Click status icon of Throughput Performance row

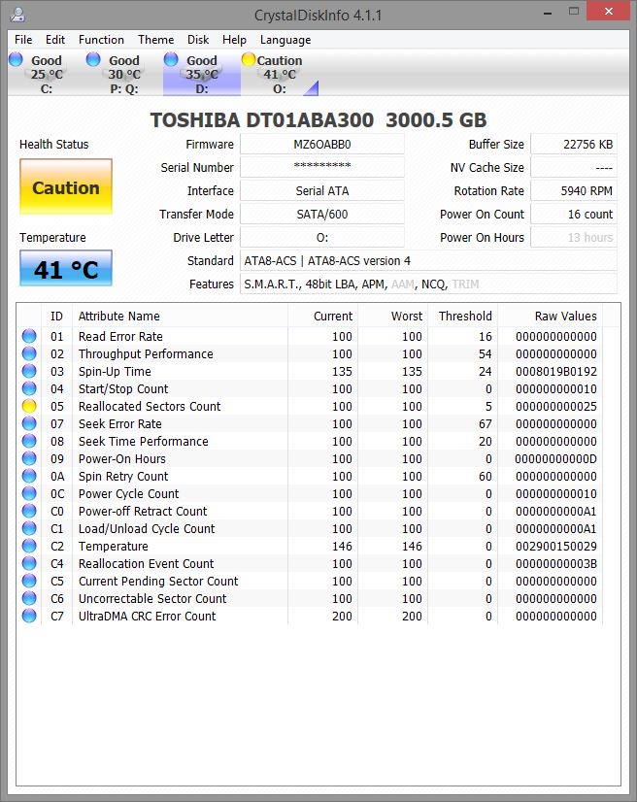[29, 353]
